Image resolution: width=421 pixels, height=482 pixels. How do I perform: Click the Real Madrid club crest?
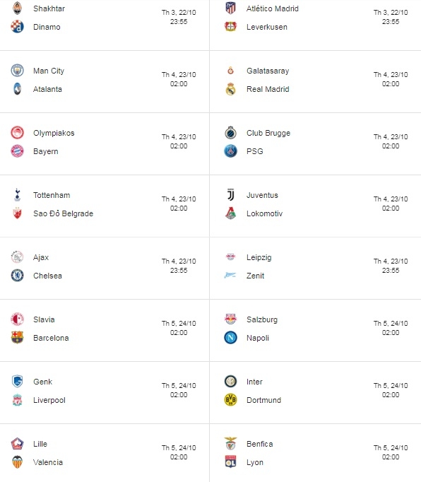[x=230, y=89]
